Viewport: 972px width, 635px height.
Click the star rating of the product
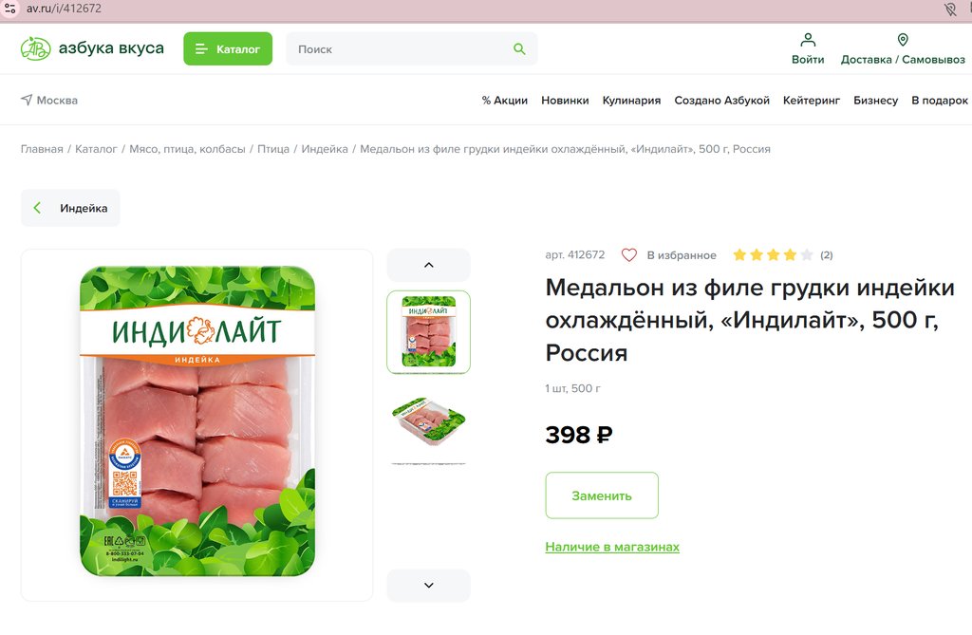(x=773, y=255)
